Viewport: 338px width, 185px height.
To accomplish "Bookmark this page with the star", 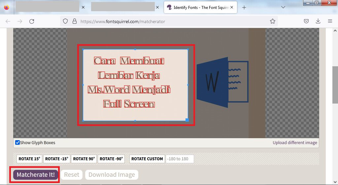I will tap(272, 21).
